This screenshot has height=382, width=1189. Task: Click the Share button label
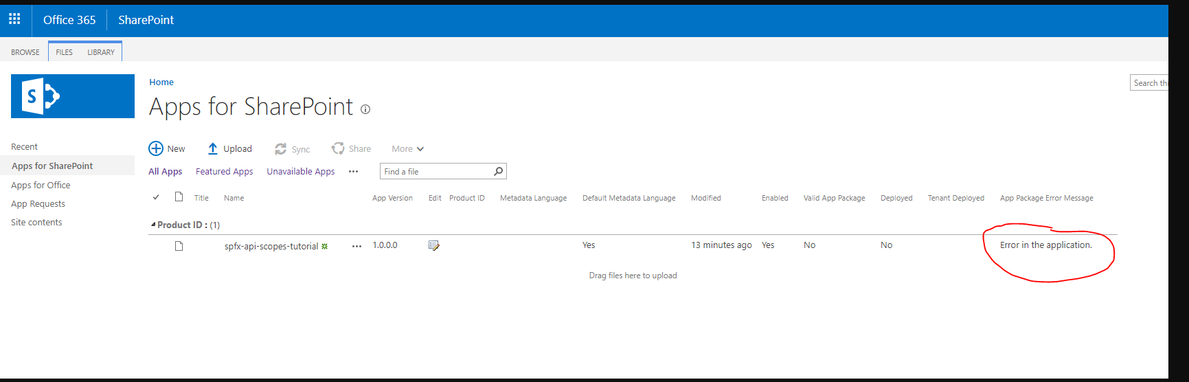tap(359, 149)
